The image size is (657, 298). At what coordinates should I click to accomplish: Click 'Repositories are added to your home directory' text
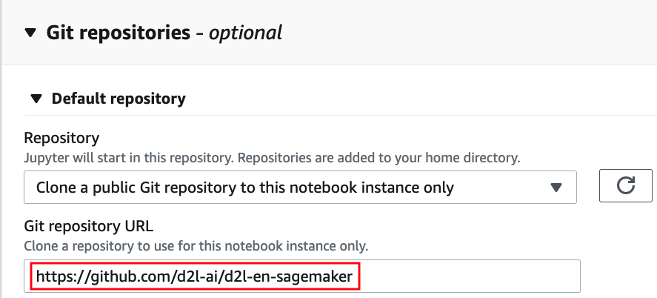[x=391, y=157]
